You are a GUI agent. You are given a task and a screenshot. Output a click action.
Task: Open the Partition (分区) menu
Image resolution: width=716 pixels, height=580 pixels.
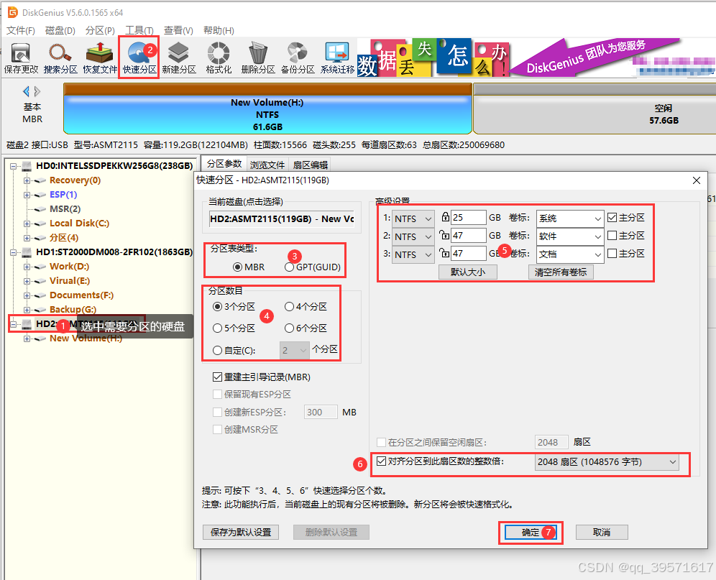pyautogui.click(x=100, y=31)
